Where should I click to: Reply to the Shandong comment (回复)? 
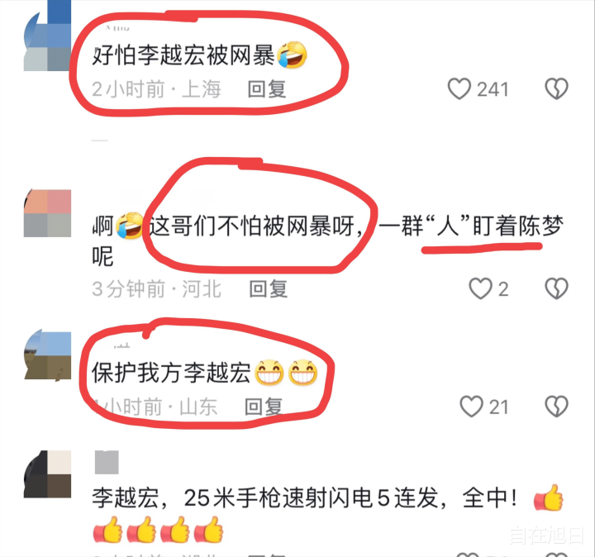tap(264, 407)
